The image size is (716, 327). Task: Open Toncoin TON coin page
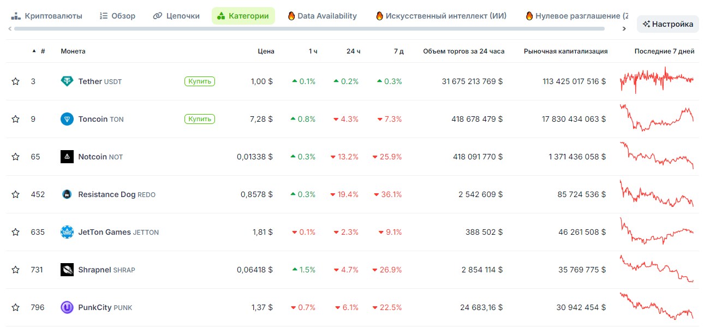pos(101,119)
